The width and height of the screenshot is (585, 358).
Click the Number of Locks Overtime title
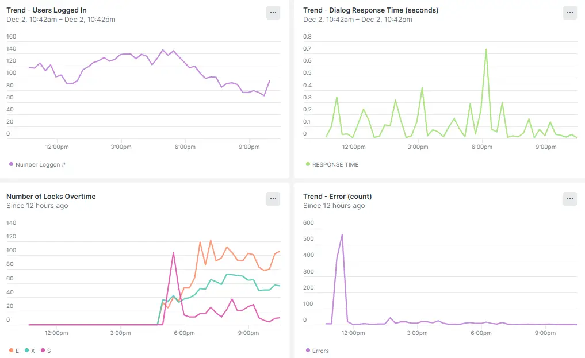coord(51,197)
